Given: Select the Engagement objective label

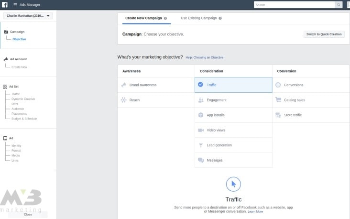Looking at the screenshot, I should tap(217, 100).
